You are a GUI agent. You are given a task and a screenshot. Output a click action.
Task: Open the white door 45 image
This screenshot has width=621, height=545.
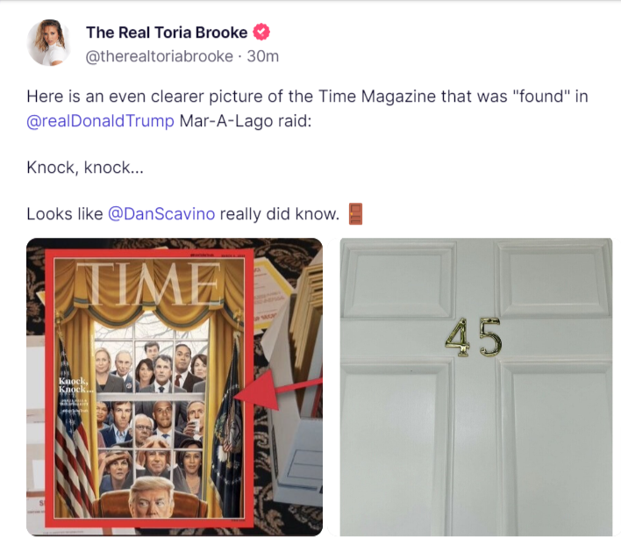(476, 387)
